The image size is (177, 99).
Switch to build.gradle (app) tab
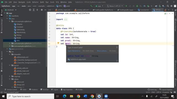(126, 10)
